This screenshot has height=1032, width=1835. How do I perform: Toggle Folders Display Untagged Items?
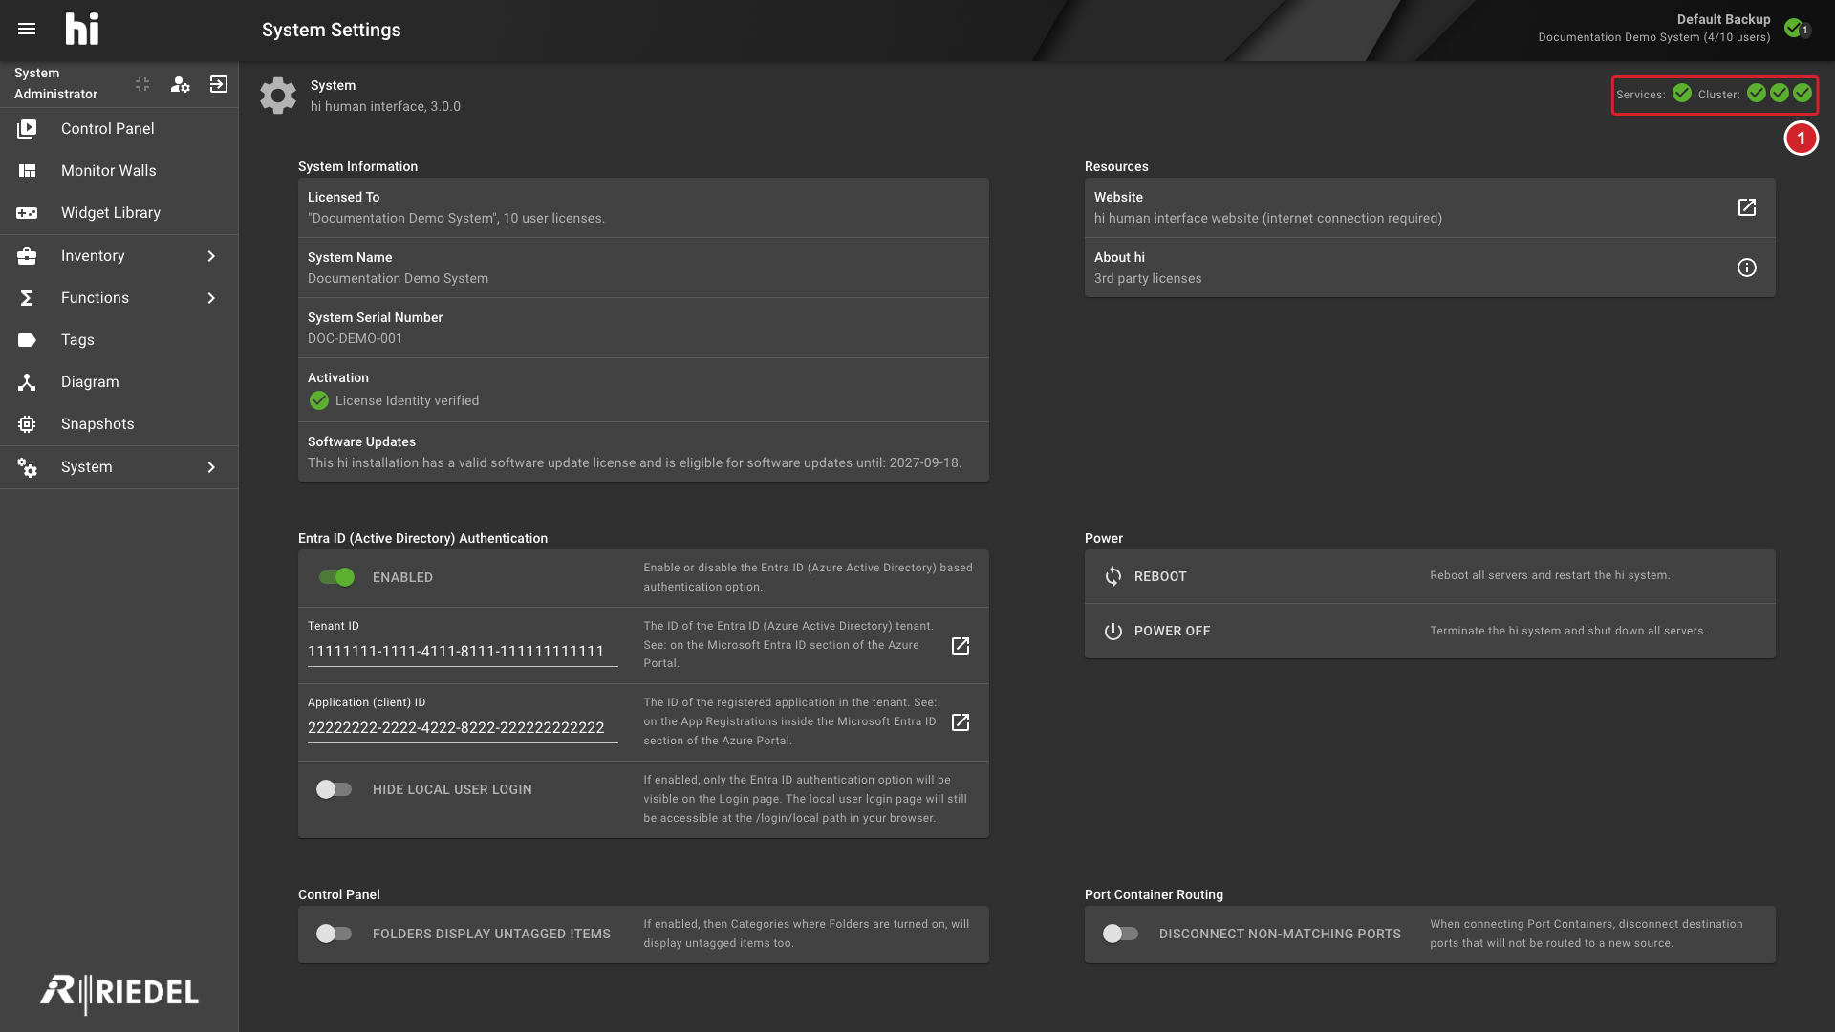335,934
